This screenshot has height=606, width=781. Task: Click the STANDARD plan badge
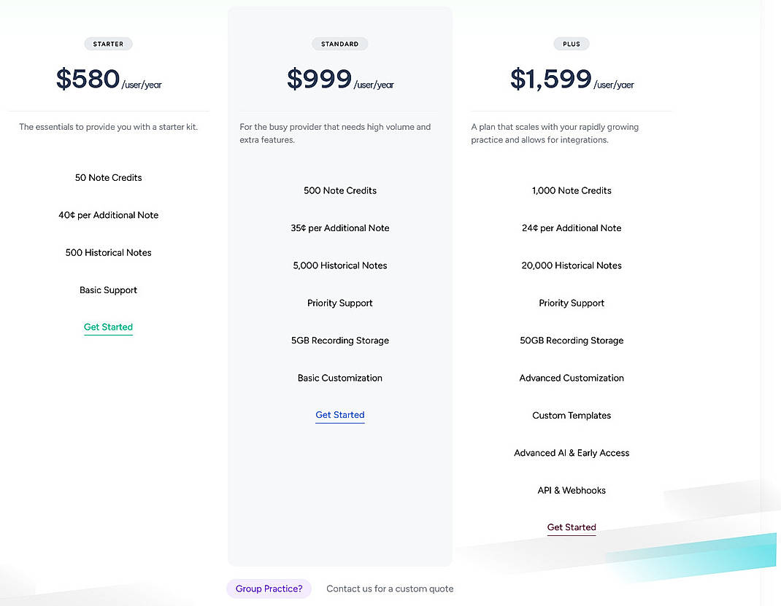coord(339,44)
